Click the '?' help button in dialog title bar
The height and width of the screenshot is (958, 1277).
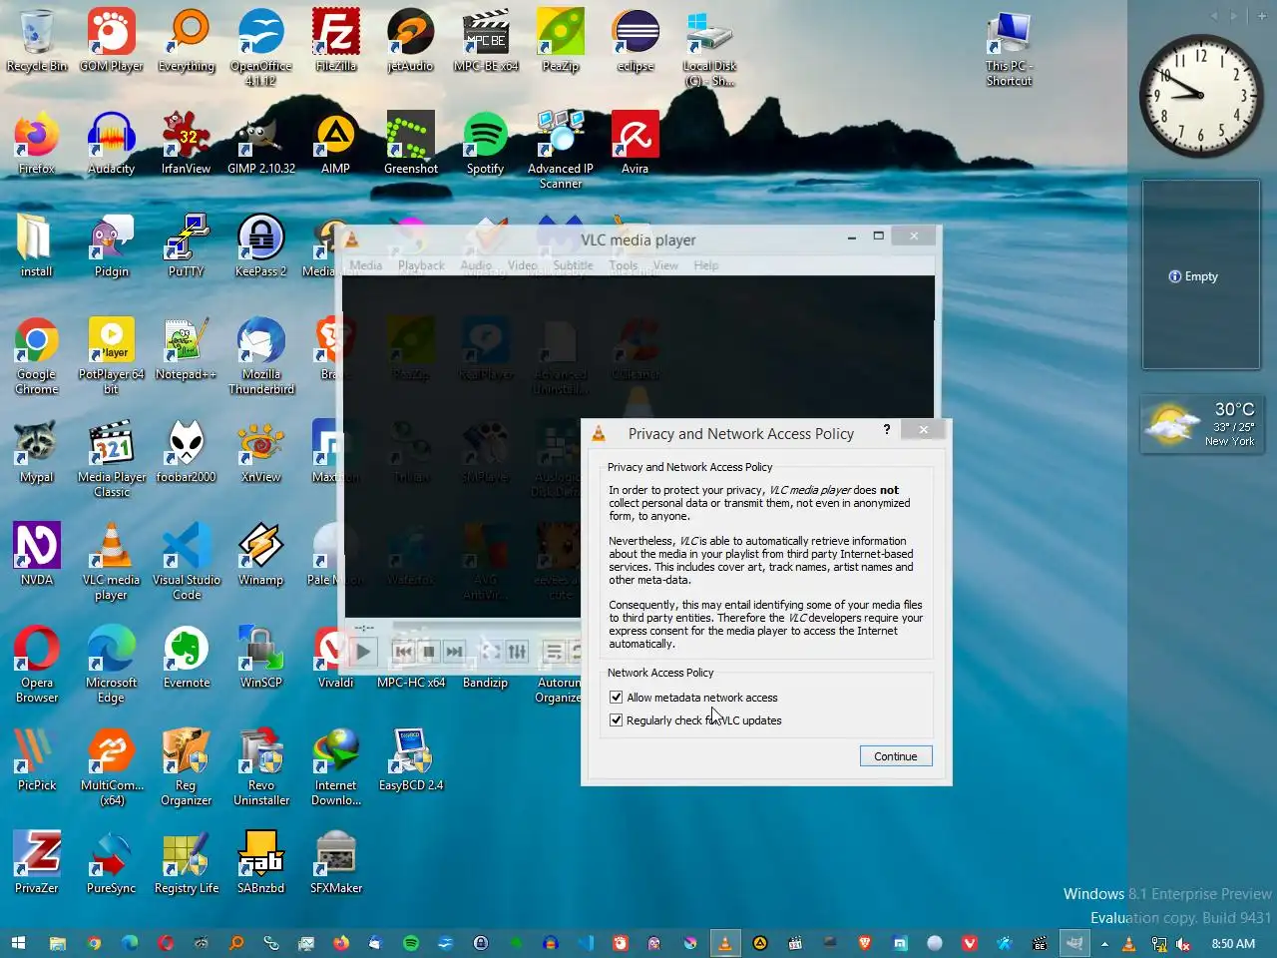(886, 430)
